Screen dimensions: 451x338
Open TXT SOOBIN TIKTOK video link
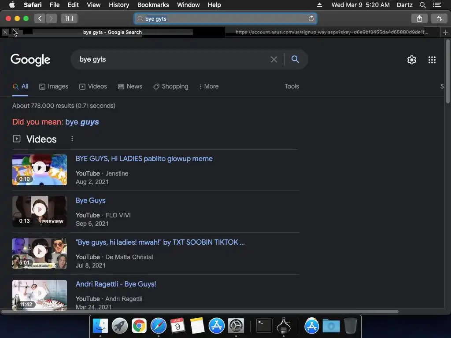(x=160, y=242)
